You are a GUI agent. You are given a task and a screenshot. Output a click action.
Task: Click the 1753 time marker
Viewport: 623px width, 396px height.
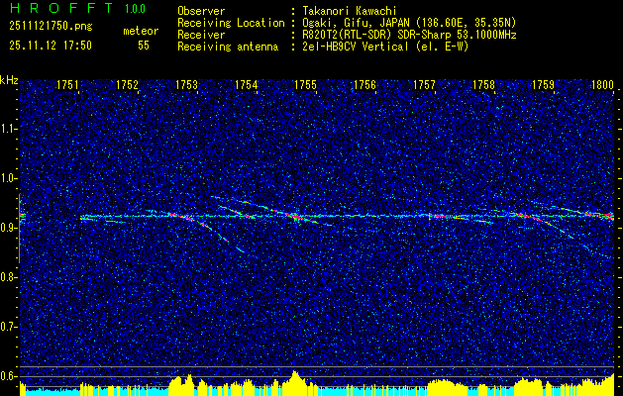pos(187,84)
